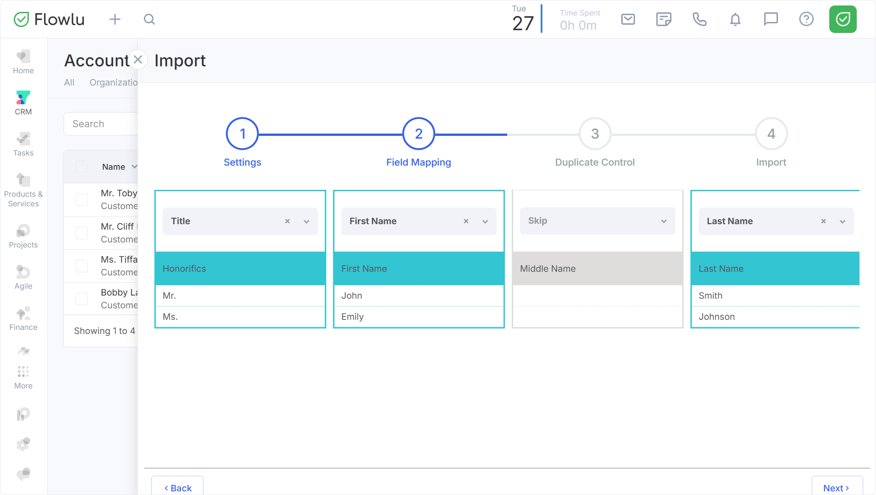Open the chat messages icon
The height and width of the screenshot is (495, 876).
point(771,19)
